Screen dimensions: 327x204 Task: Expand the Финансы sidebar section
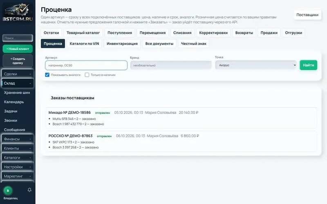(18, 139)
